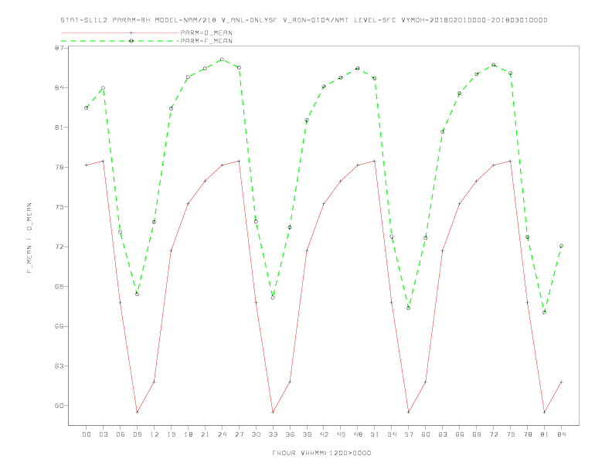Click the 63 forecast hour tick label
This screenshot has width=612, height=473.
(443, 434)
